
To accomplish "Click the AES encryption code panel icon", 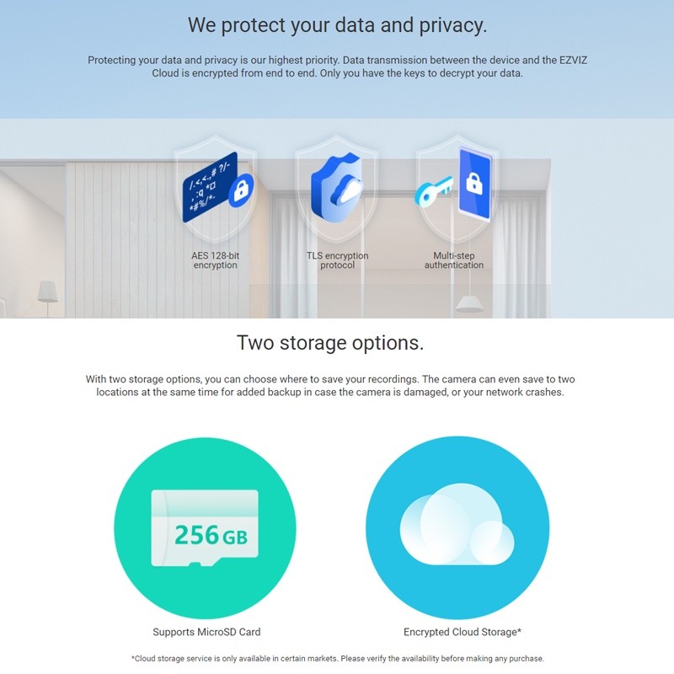I will [x=211, y=187].
